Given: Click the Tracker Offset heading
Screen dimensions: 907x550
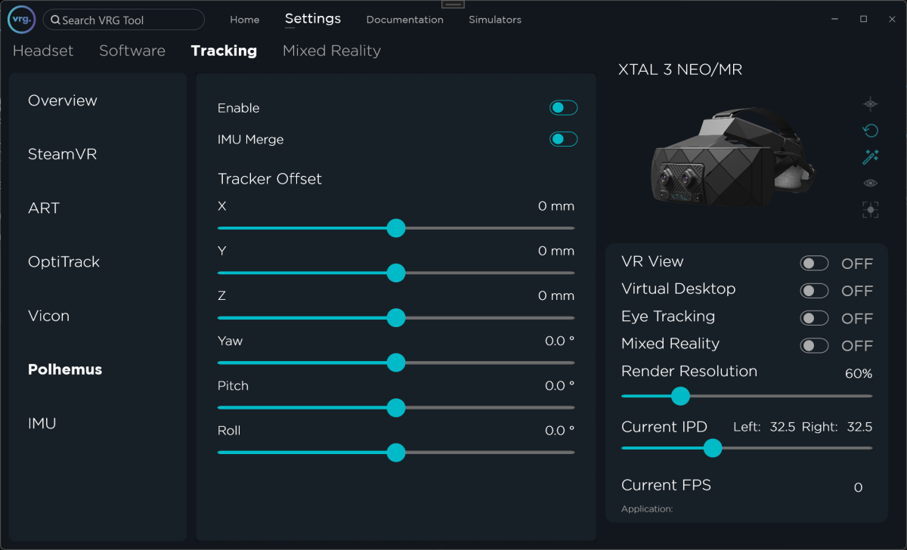Looking at the screenshot, I should (x=270, y=179).
